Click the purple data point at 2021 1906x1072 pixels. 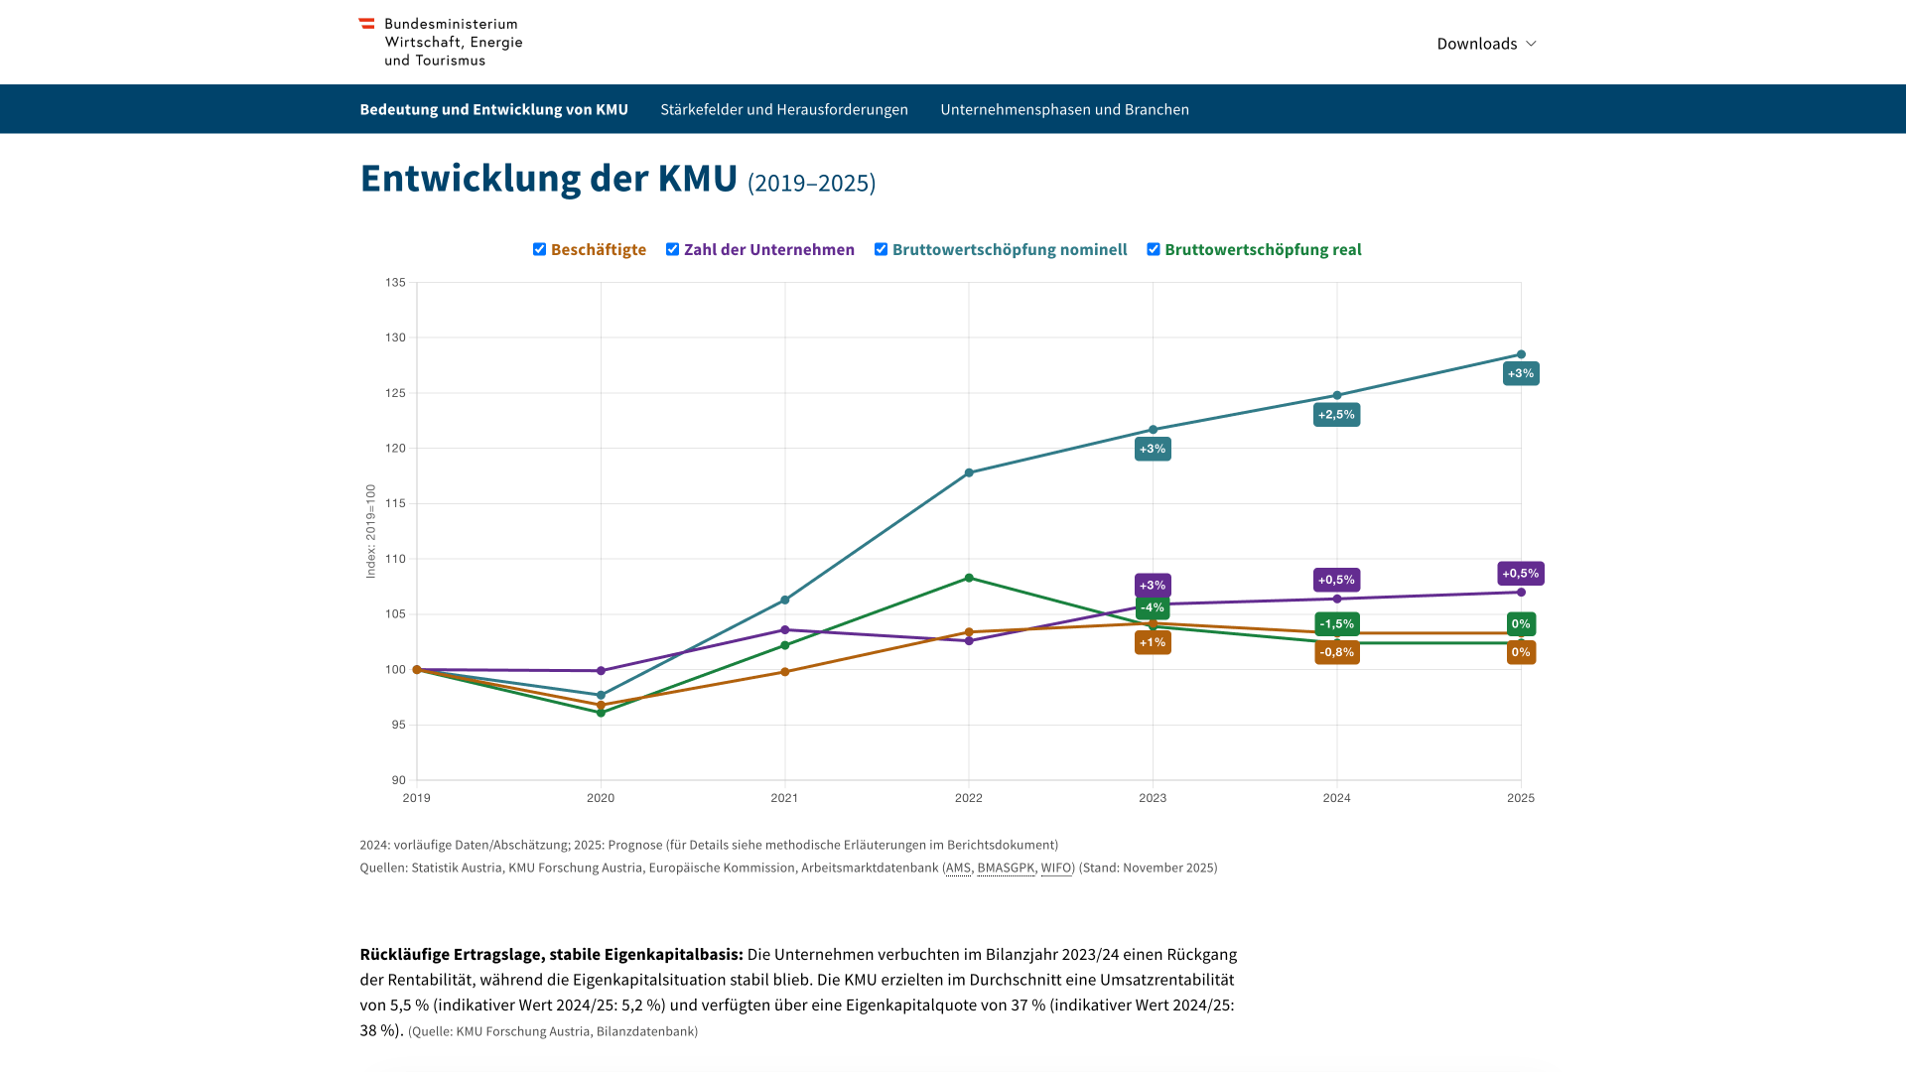coord(785,629)
